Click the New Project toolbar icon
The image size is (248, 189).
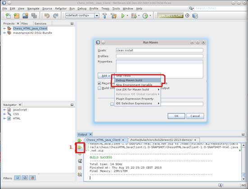[17, 16]
